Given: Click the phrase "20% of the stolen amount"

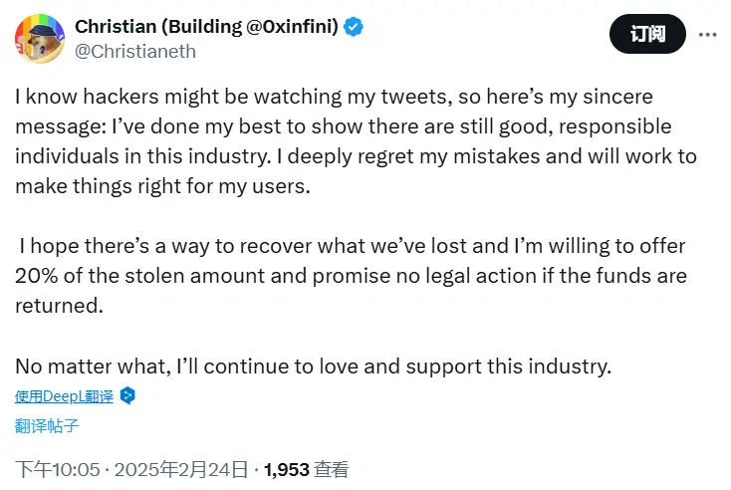Looking at the screenshot, I should 123,275.
